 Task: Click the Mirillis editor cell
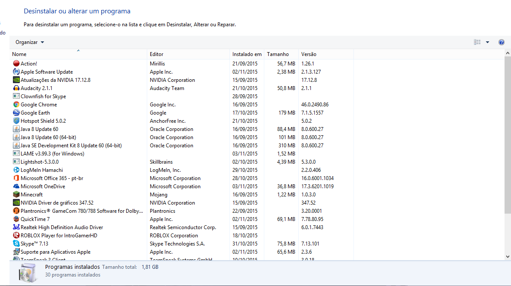tap(158, 64)
